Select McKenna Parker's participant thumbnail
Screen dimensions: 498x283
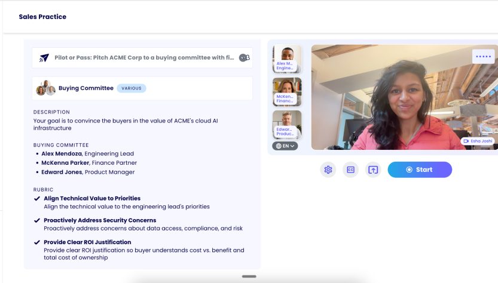pyautogui.click(x=287, y=92)
